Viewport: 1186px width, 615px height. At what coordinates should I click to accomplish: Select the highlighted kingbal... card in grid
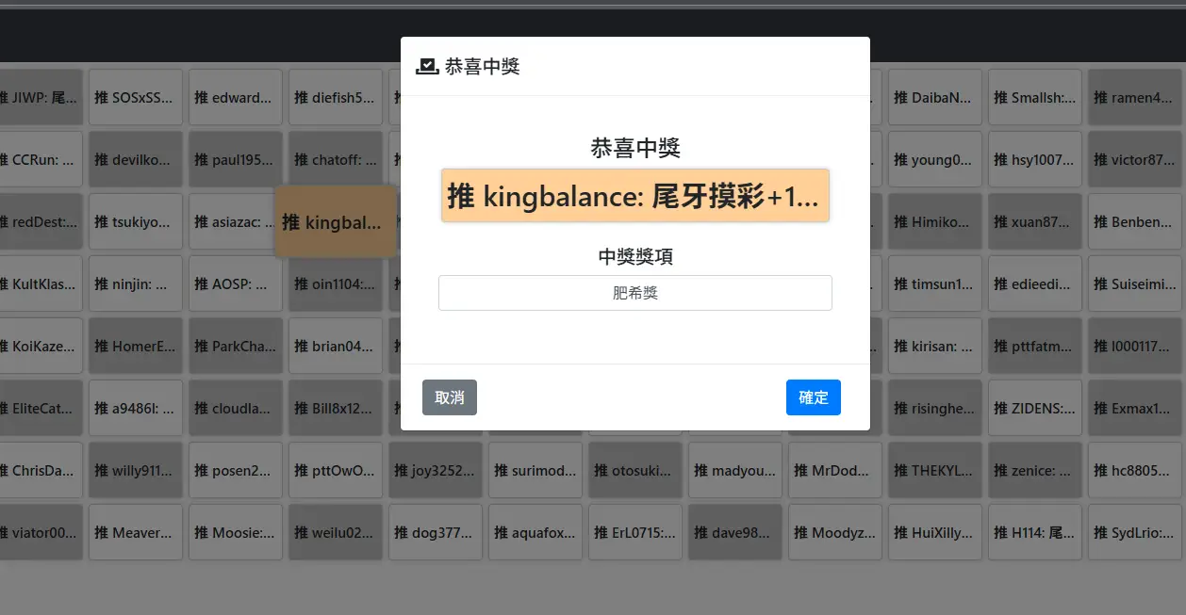(335, 222)
